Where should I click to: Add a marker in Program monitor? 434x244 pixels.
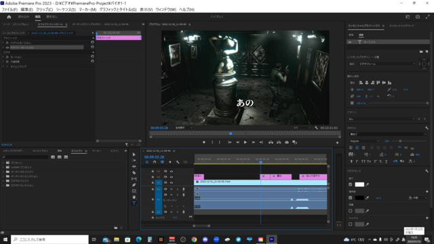(204, 142)
